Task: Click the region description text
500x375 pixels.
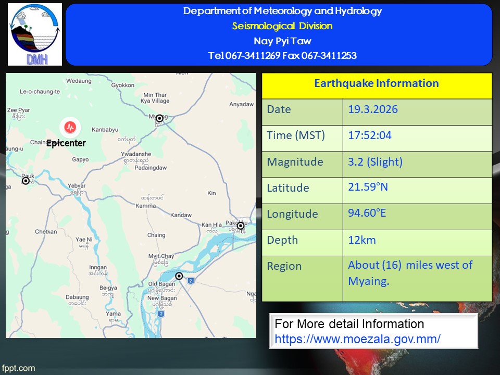Action: pos(410,273)
